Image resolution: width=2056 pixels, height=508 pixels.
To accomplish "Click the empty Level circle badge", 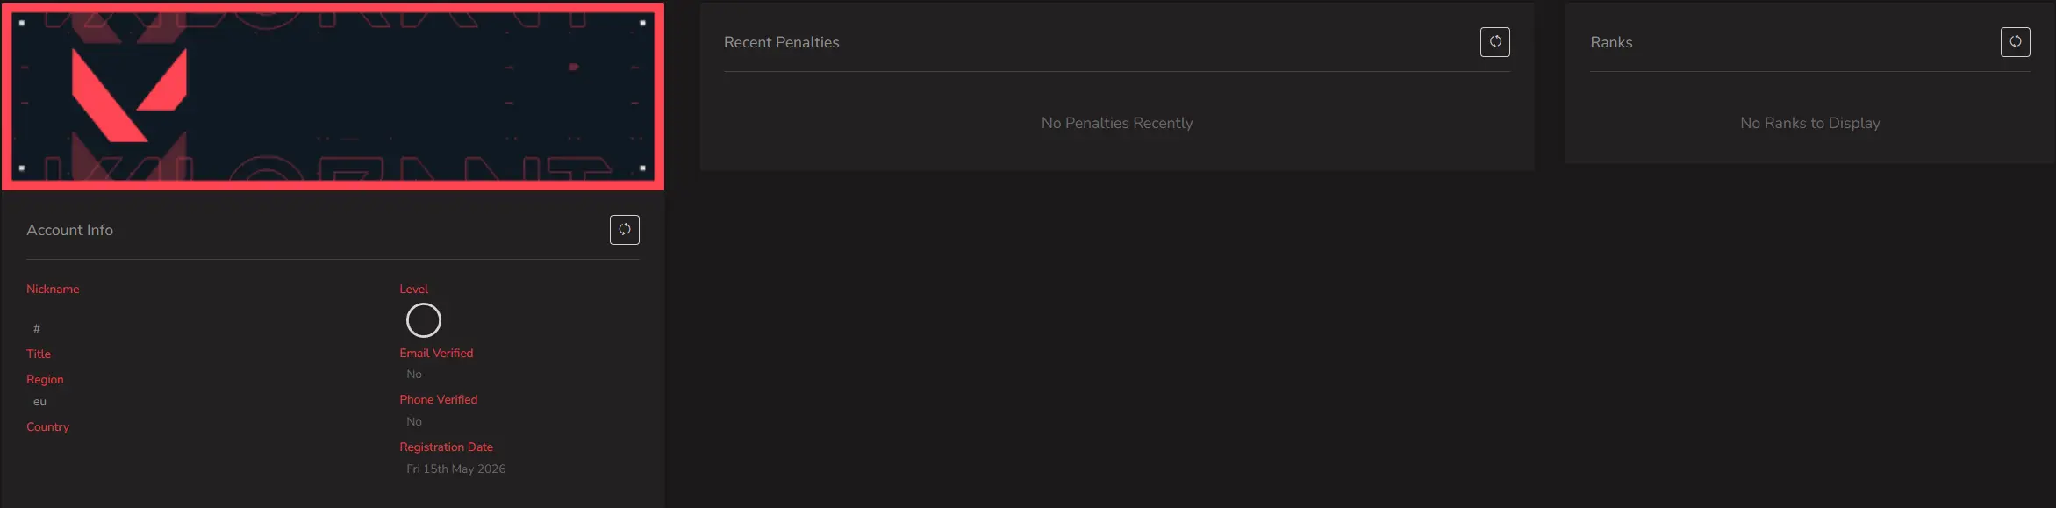I will coord(423,320).
